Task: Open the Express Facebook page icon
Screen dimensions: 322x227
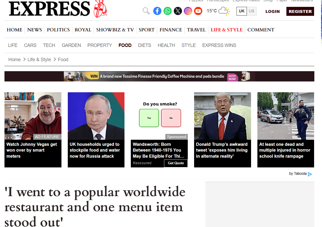Action: click(157, 11)
